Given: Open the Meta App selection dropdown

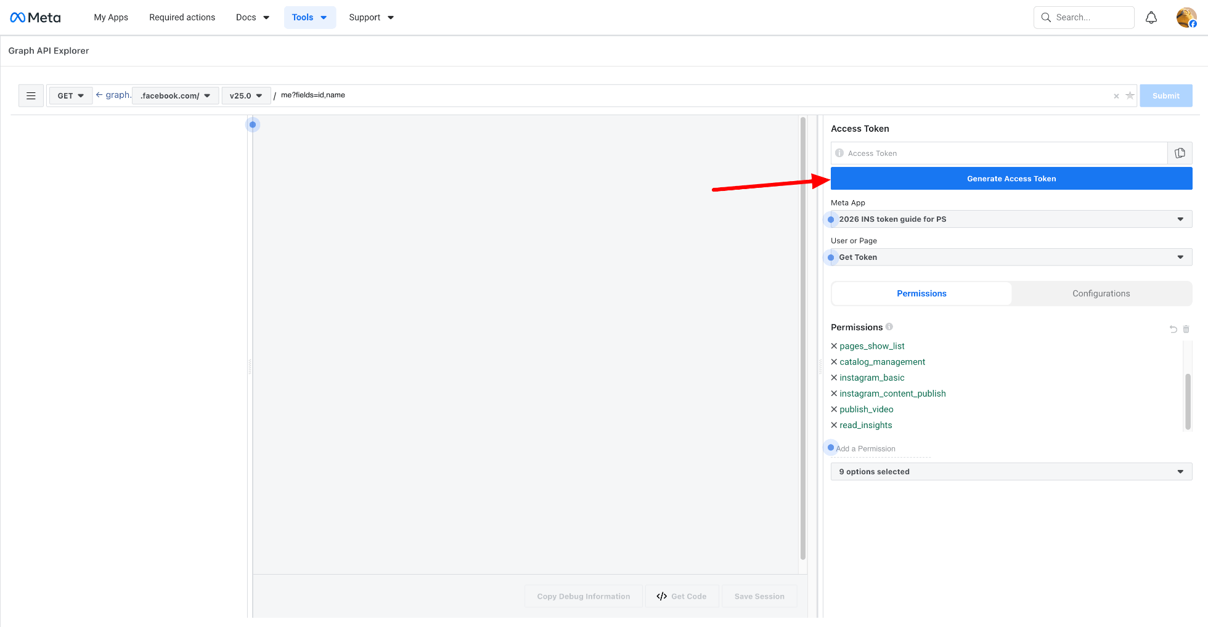Looking at the screenshot, I should pos(1011,219).
